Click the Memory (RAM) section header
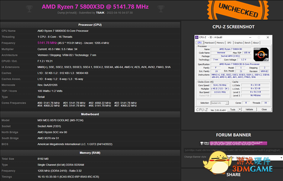 [90, 153]
